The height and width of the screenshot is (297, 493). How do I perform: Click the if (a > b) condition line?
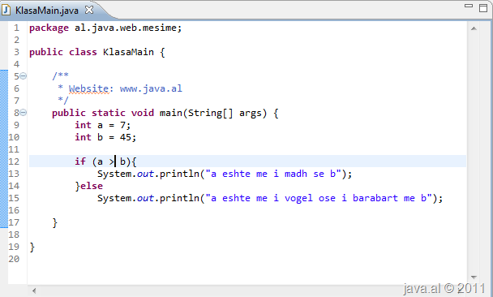coord(105,161)
